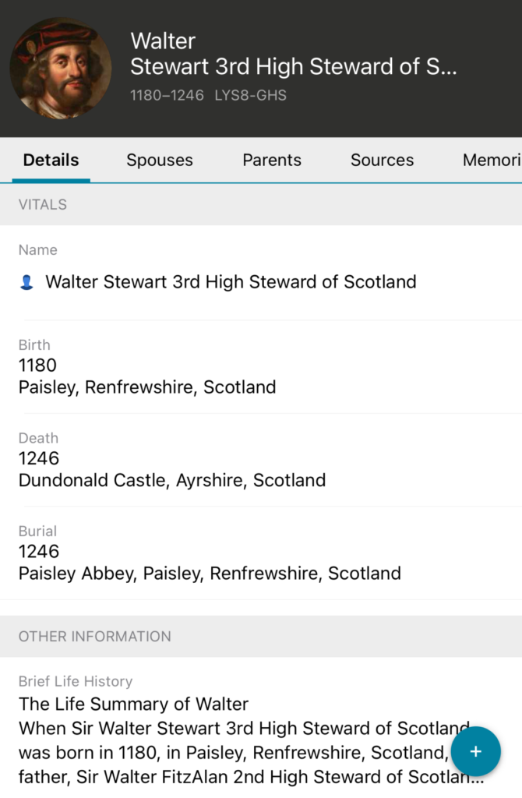This screenshot has height=798, width=522.
Task: Tap the blue plus floating button
Action: (475, 751)
